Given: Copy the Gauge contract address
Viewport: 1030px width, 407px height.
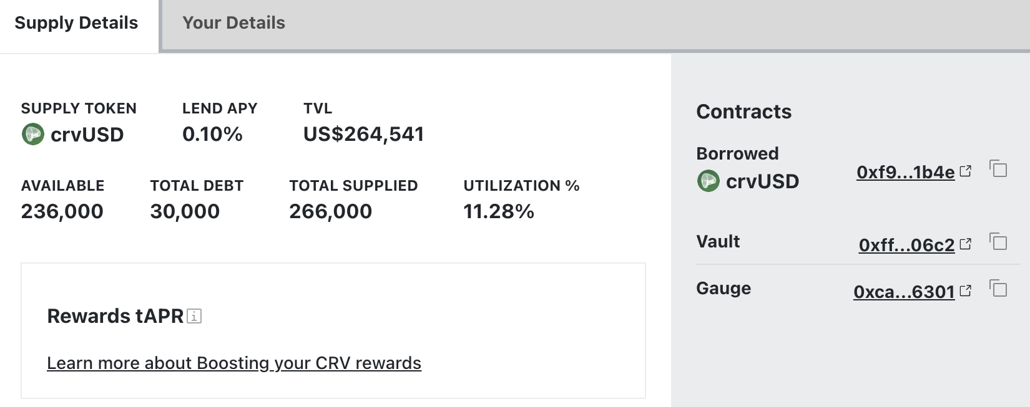Looking at the screenshot, I should (x=998, y=288).
